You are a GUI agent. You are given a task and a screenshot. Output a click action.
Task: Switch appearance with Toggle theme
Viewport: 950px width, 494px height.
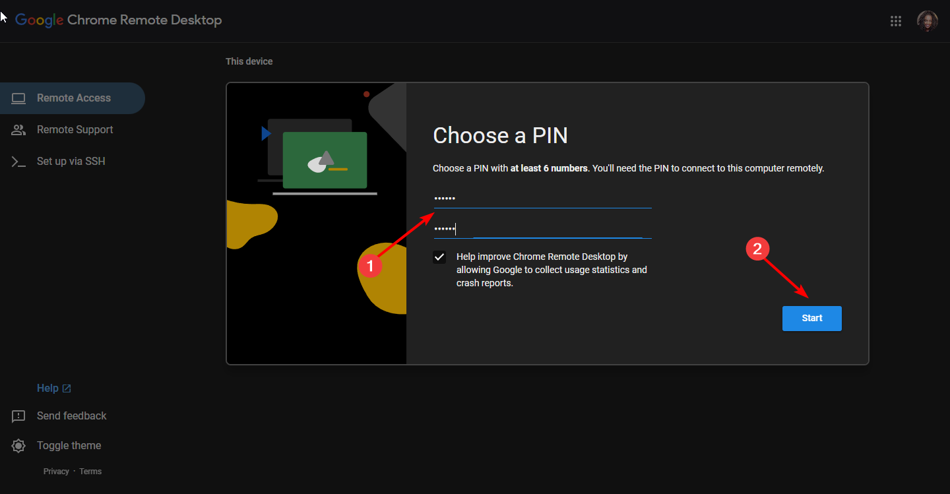[69, 446]
